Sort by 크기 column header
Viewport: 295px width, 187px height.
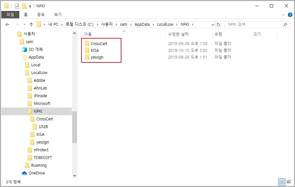tap(257, 34)
